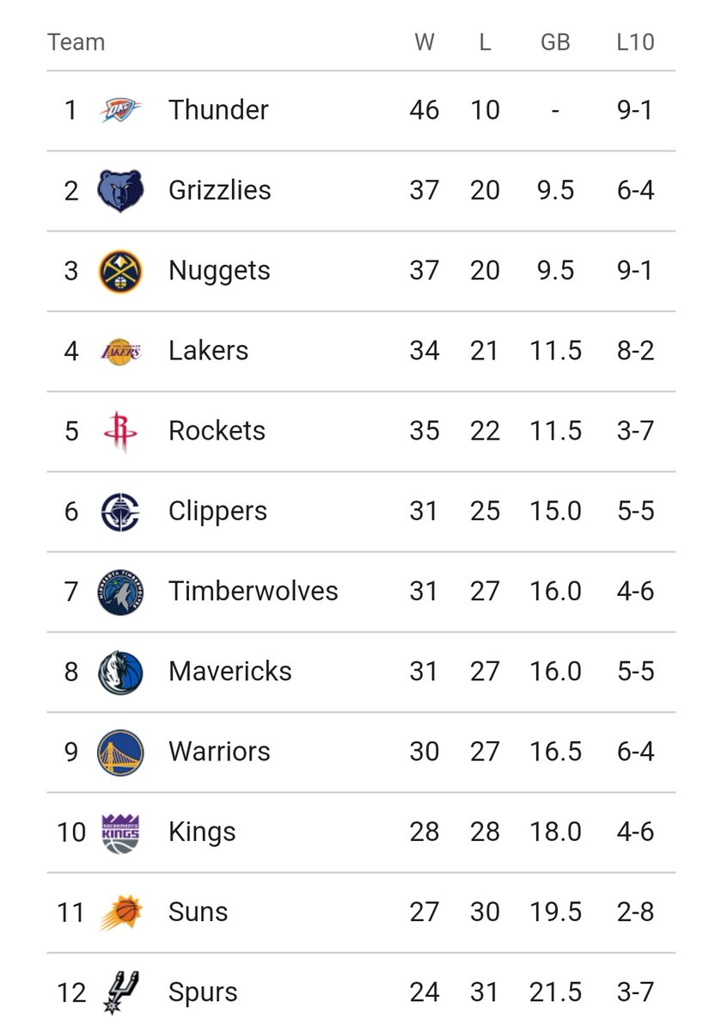Open the Timberwolves team name link
This screenshot has height=1032, width=703.
click(x=254, y=592)
